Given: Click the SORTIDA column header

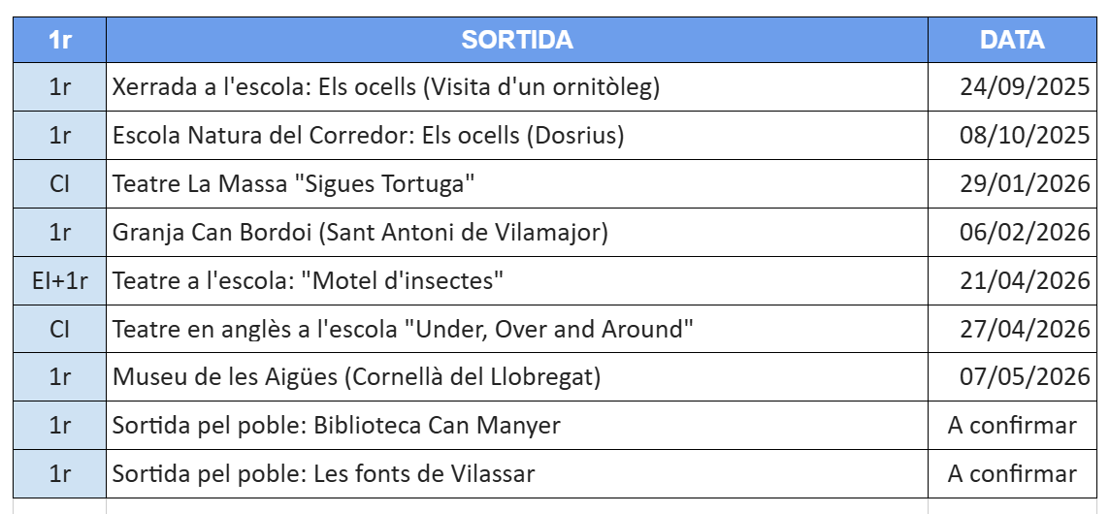Looking at the screenshot, I should [x=516, y=40].
